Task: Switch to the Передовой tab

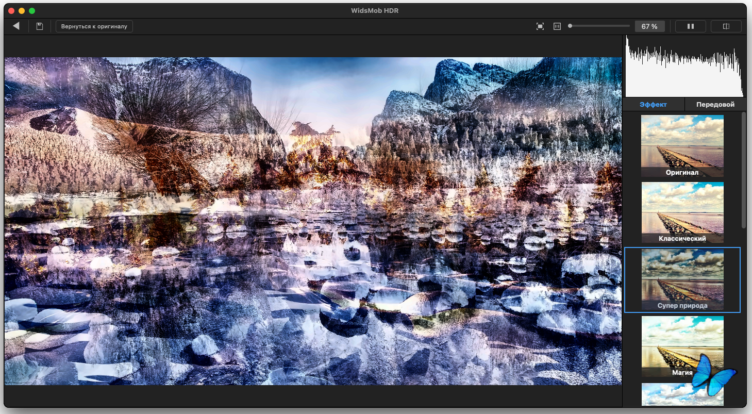Action: [x=715, y=104]
